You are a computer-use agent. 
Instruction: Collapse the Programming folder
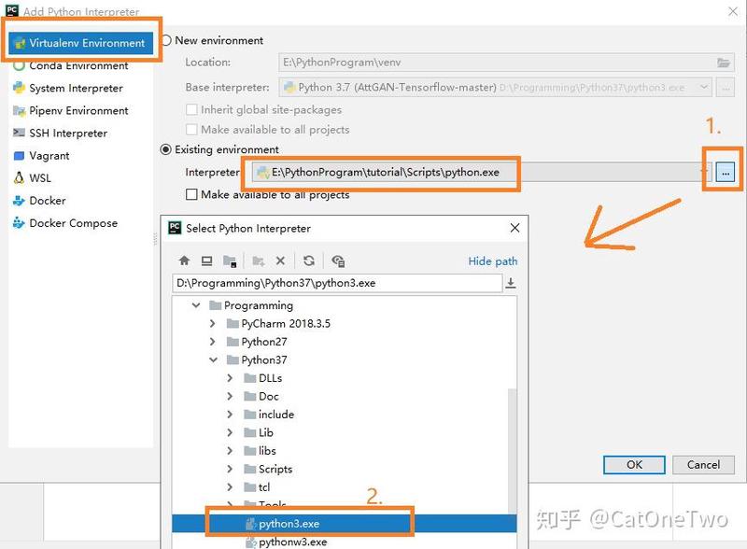(196, 305)
